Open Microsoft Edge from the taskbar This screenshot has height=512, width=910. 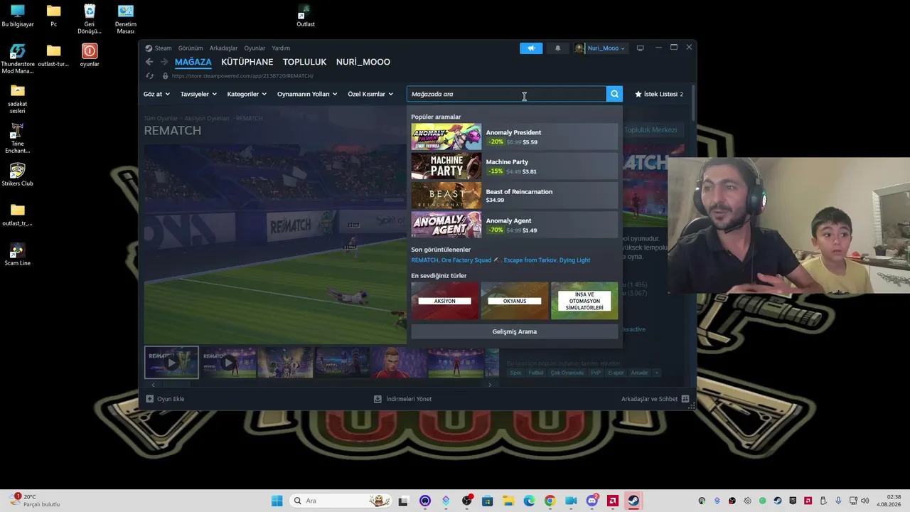(x=529, y=501)
